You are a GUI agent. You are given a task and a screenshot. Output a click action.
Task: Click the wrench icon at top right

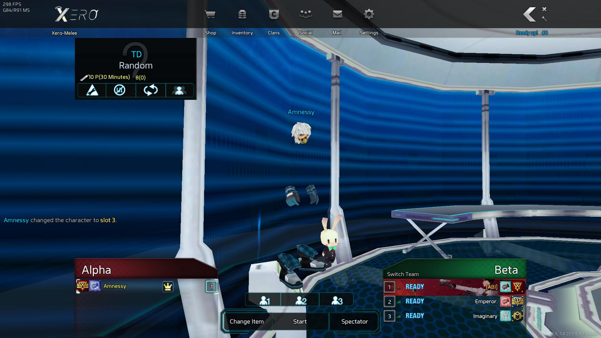pos(544,19)
